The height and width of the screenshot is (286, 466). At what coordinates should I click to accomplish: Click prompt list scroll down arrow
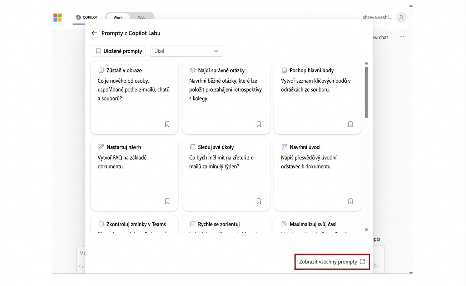pyautogui.click(x=366, y=230)
